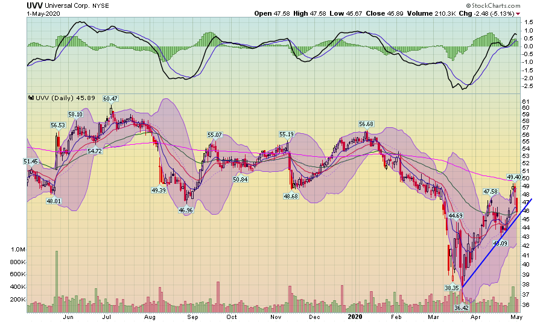Click the red down-arrow change indicator
The height and width of the screenshot is (322, 543).
[x=518, y=14]
